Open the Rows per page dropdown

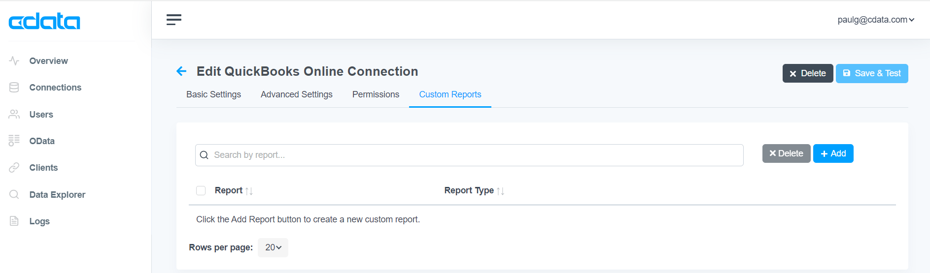coord(273,247)
